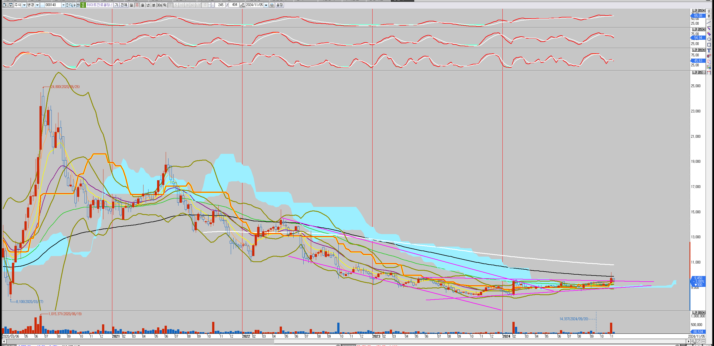Click the 관 watchlist button

pos(78,5)
